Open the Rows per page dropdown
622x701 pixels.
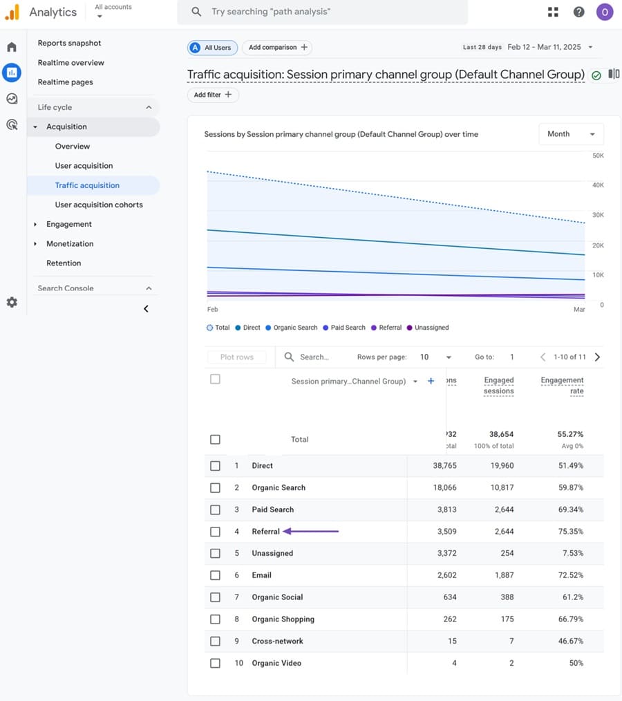click(x=435, y=357)
